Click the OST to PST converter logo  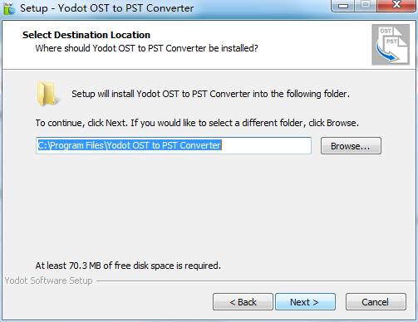tap(391, 45)
